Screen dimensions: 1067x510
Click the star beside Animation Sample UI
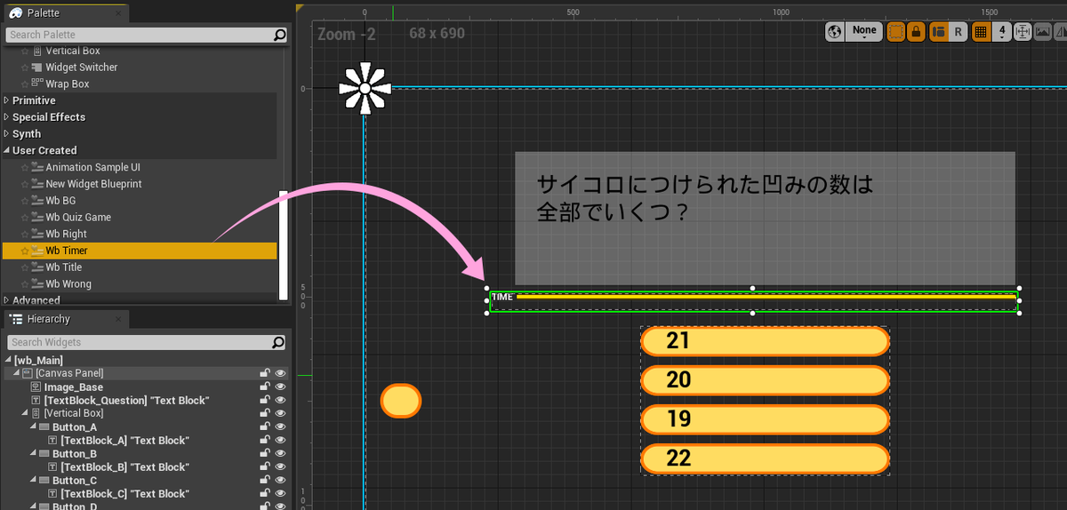coord(25,168)
